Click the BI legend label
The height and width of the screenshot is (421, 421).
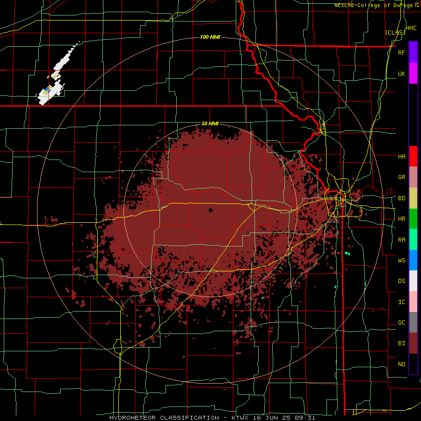(x=402, y=343)
